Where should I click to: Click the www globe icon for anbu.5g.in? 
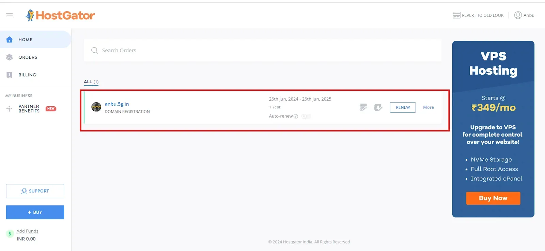96,107
